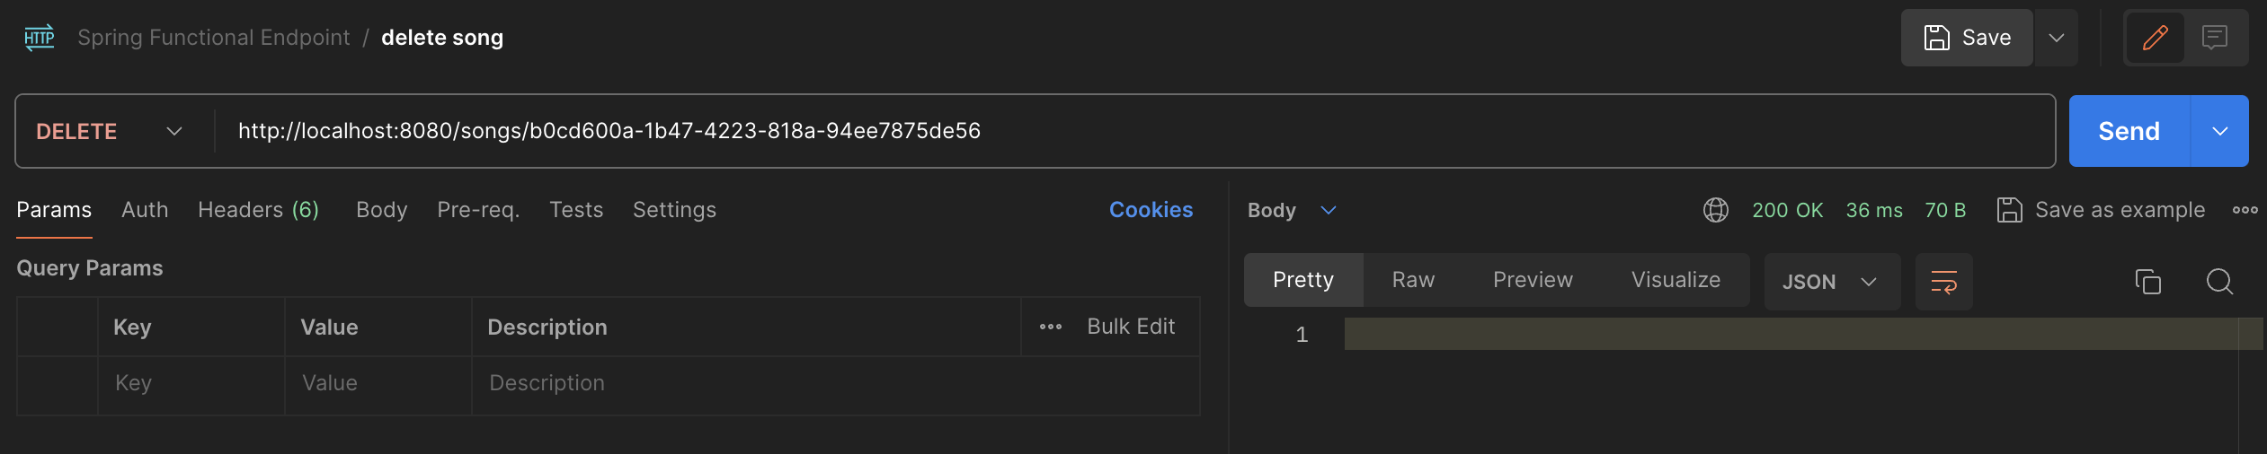Expand the DELETE method dropdown

pos(173,131)
